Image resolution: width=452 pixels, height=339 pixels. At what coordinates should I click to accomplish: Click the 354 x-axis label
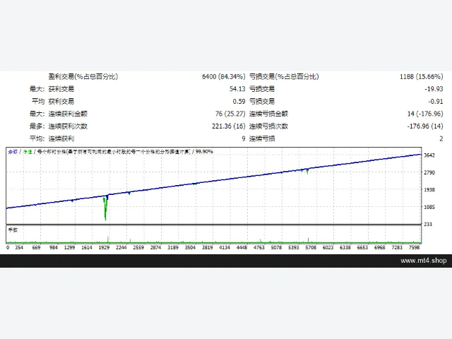point(19,247)
